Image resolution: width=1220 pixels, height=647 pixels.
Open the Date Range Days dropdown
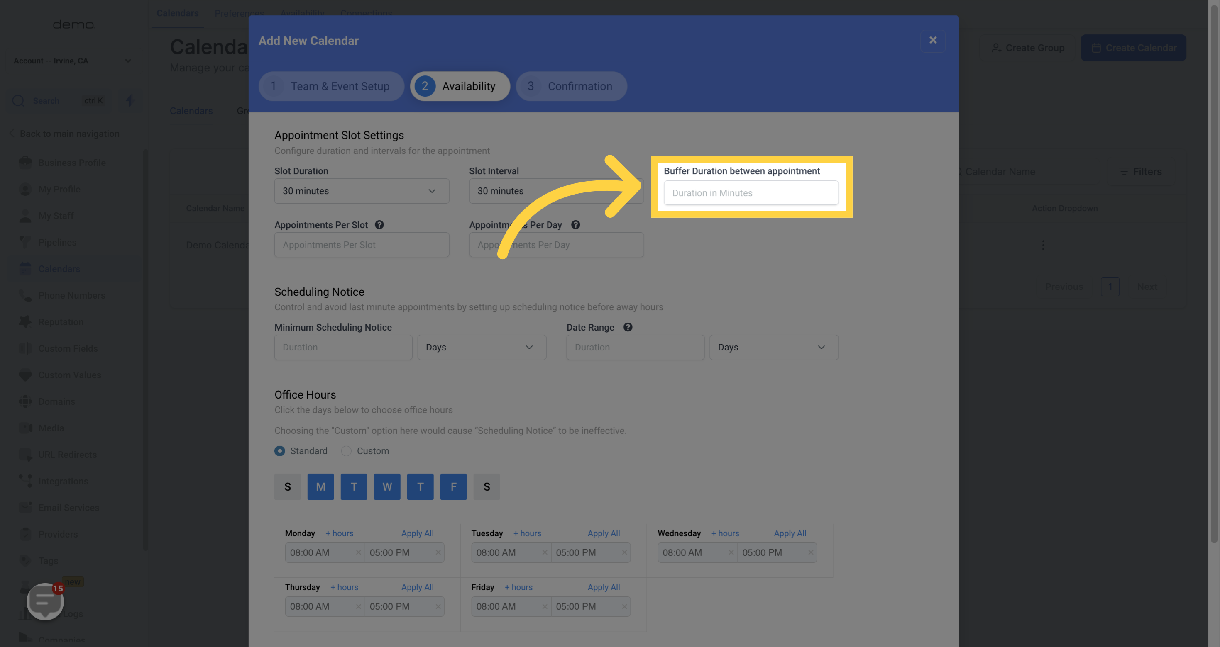773,348
